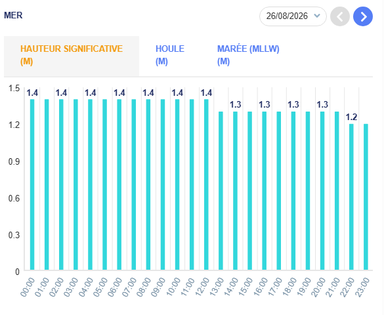
Task: Click the 18:00 bar in the chart
Action: (x=293, y=191)
